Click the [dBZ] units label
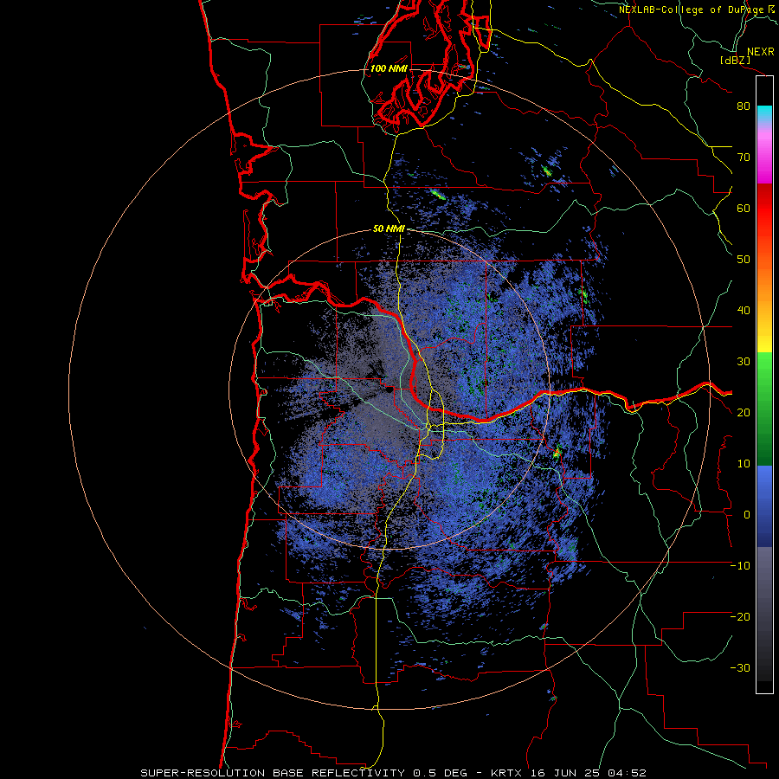Screen dimensions: 779x779 (x=735, y=60)
